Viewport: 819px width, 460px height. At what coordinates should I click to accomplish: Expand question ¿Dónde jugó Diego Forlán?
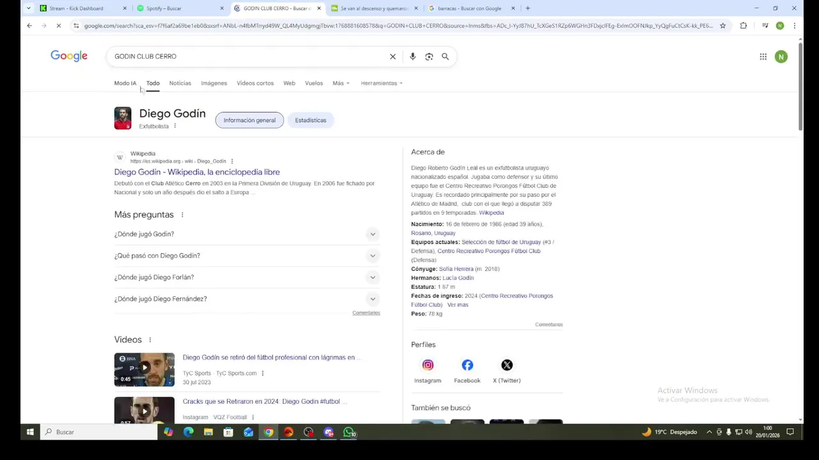tap(247, 277)
